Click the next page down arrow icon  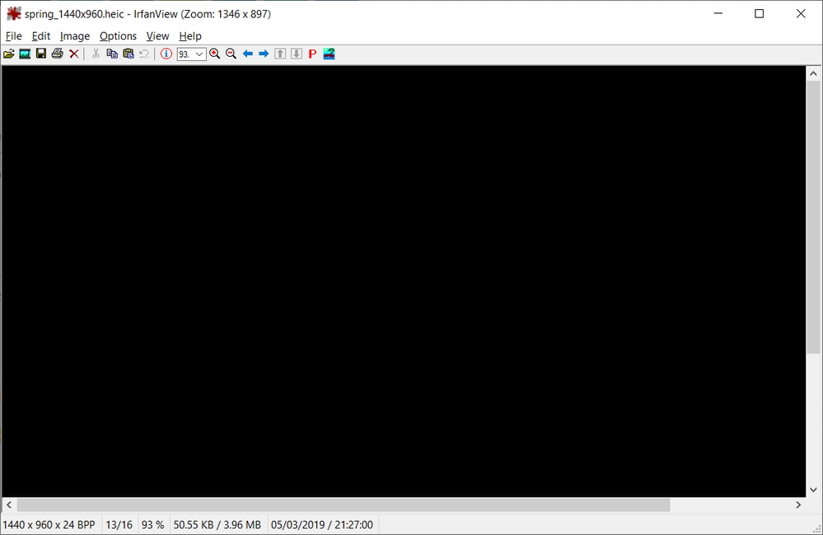click(x=297, y=54)
